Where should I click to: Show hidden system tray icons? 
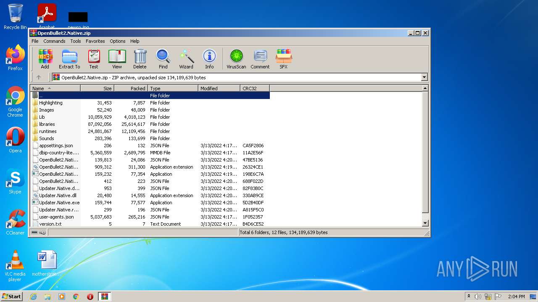coord(469,297)
